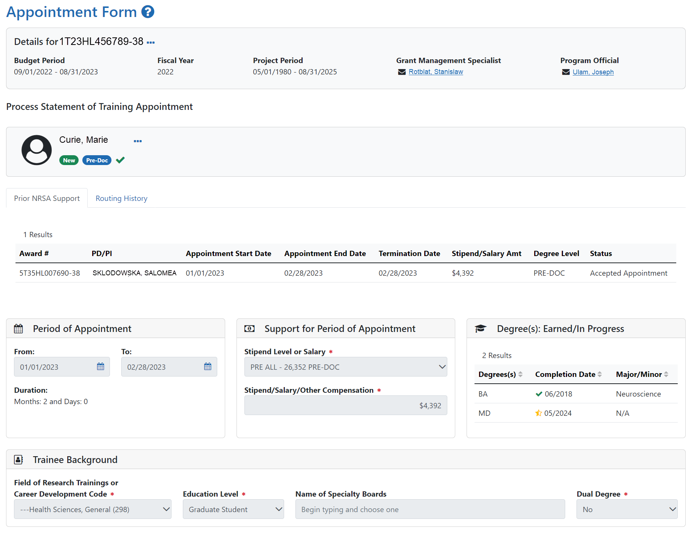694x534 pixels.
Task: Email Grant Management Specialist Rotblat, Stanislaw
Action: (x=436, y=72)
